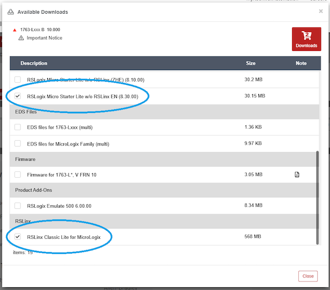Click the 9.97 KB size value
The width and height of the screenshot is (330, 290).
pyautogui.click(x=253, y=143)
